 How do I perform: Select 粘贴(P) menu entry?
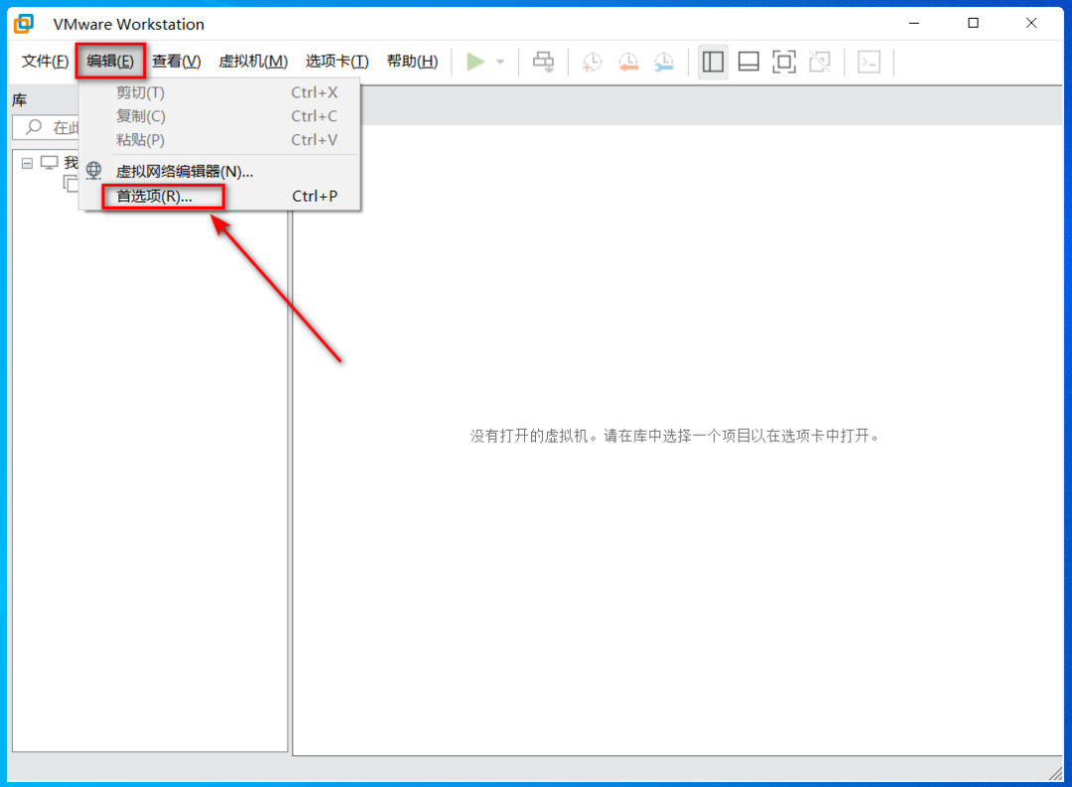pyautogui.click(x=218, y=140)
